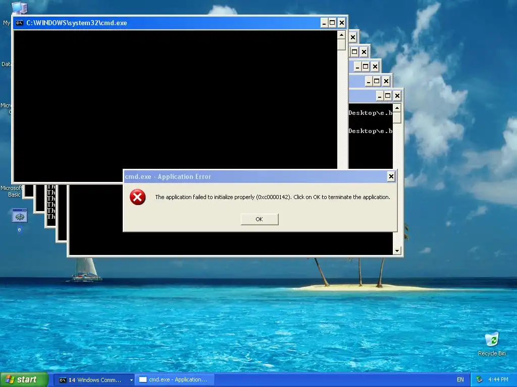Close the front C:\WINDOWS\system32\cmd.exe window
The height and width of the screenshot is (387, 517).
coord(342,23)
